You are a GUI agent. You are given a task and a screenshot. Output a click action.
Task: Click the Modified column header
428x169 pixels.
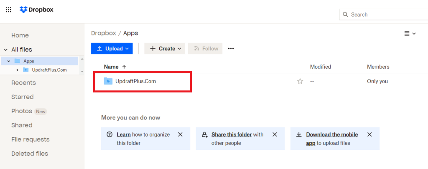pyautogui.click(x=321, y=67)
